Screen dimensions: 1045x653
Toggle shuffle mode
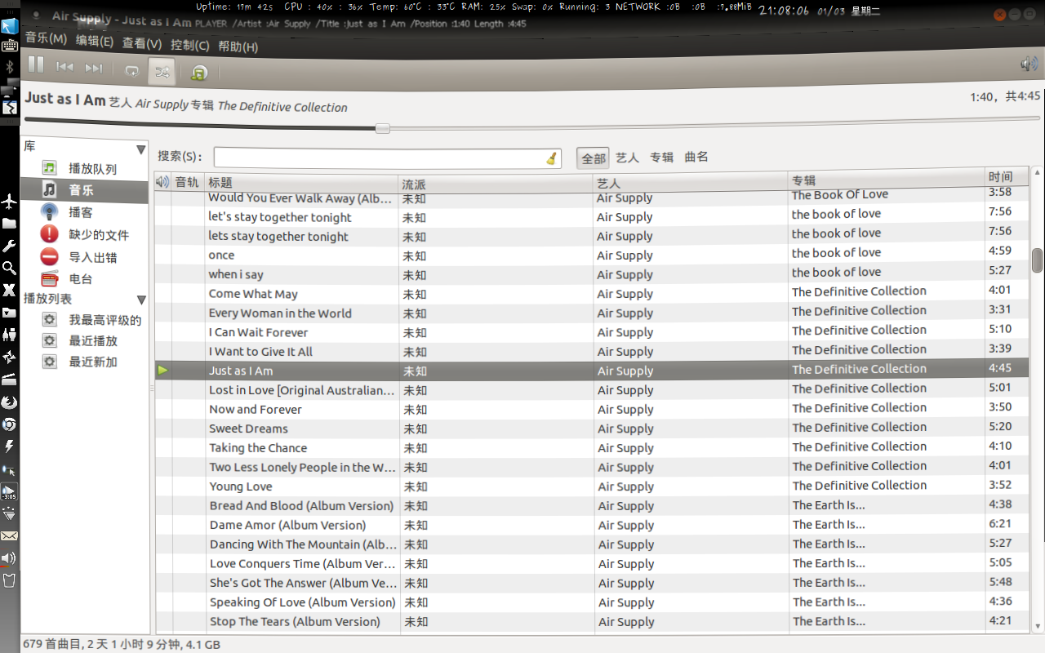(x=162, y=72)
